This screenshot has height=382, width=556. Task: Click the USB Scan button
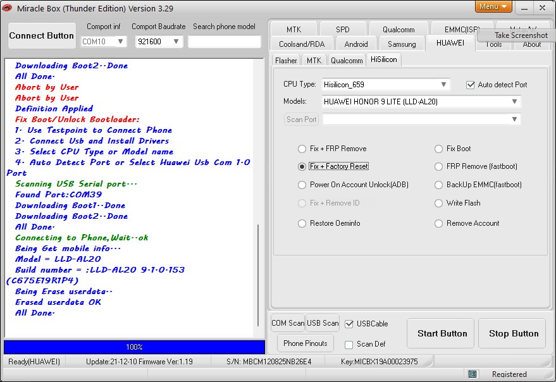323,323
